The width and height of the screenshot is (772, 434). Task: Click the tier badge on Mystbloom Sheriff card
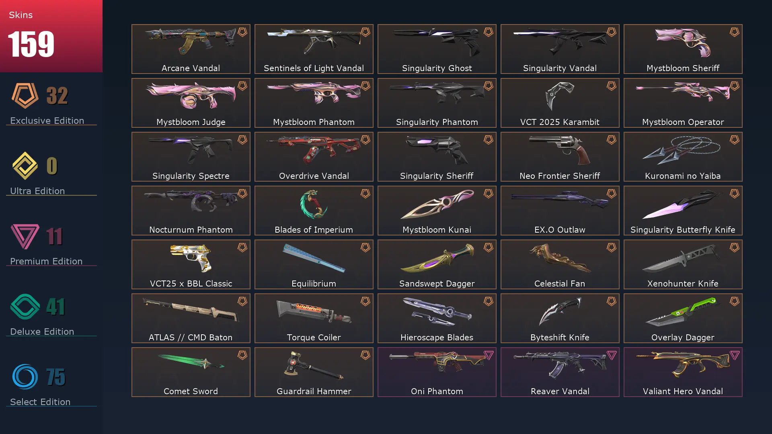(735, 32)
